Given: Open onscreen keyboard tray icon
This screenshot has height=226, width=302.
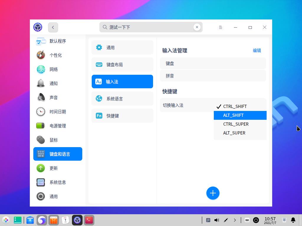Looking at the screenshot, I should point(247,220).
